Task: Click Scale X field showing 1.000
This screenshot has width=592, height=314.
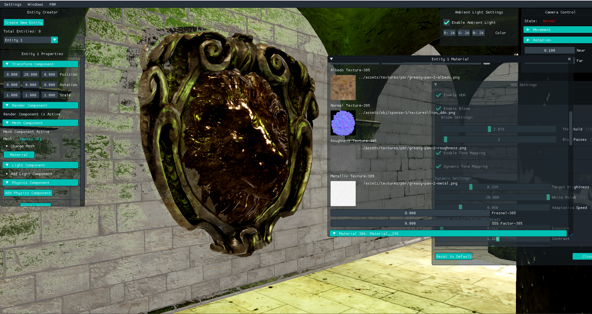Action: (12, 95)
